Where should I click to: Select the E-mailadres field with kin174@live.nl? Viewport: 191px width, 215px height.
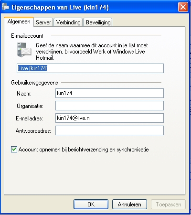109,118
